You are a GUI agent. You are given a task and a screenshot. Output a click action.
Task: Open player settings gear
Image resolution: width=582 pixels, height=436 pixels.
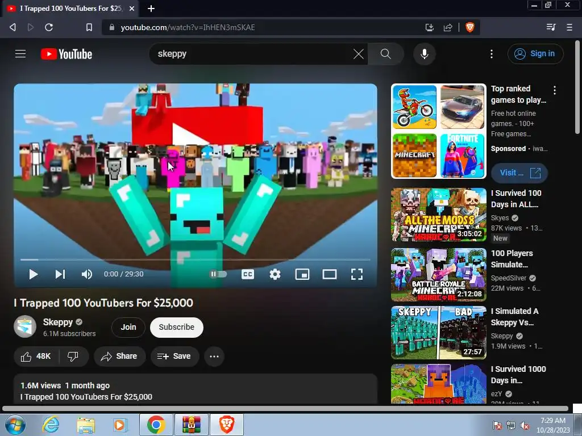275,274
